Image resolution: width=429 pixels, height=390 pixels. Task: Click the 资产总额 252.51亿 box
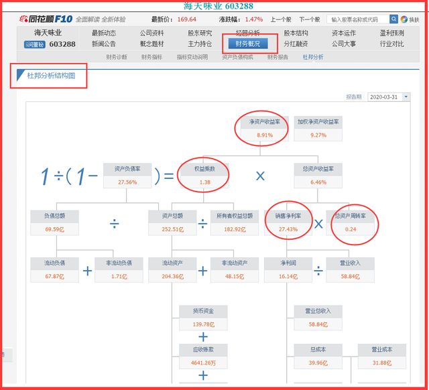click(172, 222)
